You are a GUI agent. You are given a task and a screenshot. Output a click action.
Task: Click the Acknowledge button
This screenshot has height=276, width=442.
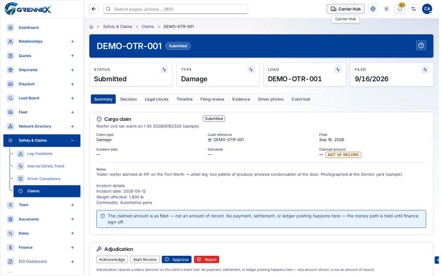click(112, 259)
